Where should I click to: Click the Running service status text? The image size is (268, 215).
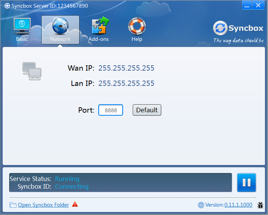pyautogui.click(x=67, y=179)
